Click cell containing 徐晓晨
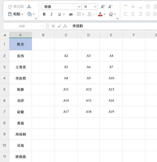The height and width of the screenshot is (162, 157). [x=21, y=156]
